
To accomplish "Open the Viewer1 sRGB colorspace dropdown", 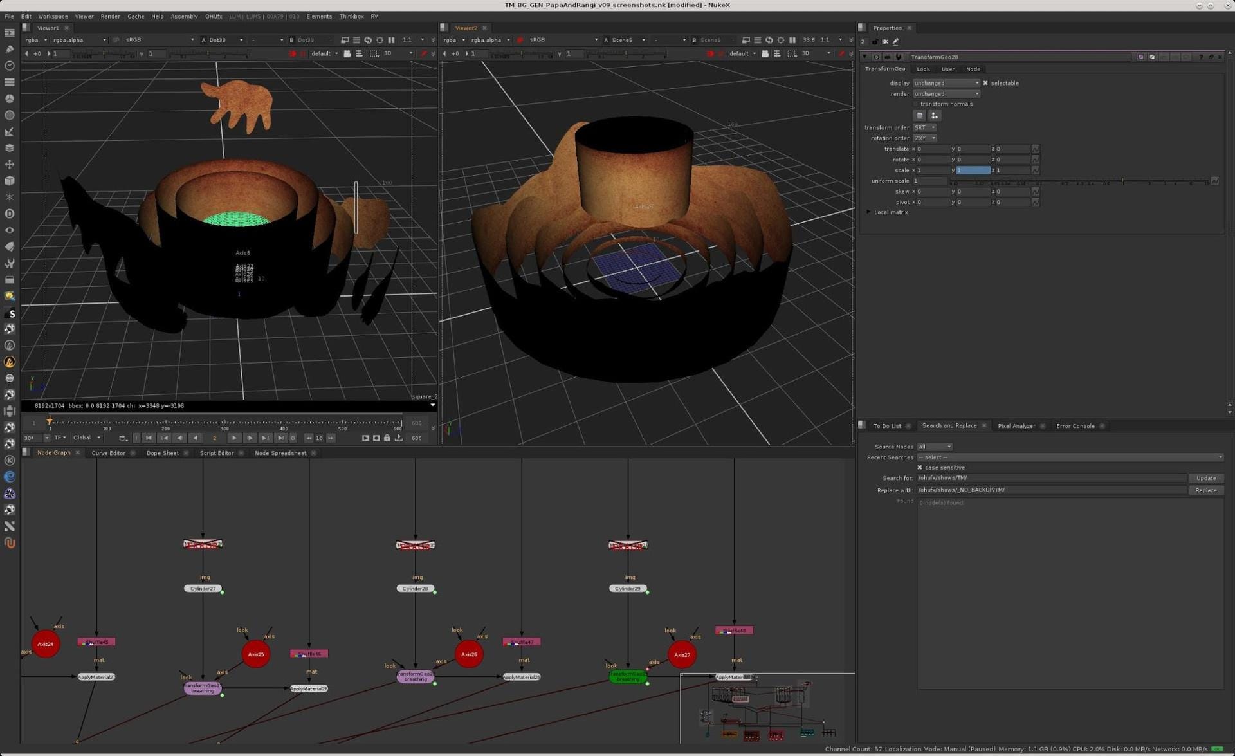I will (x=160, y=40).
